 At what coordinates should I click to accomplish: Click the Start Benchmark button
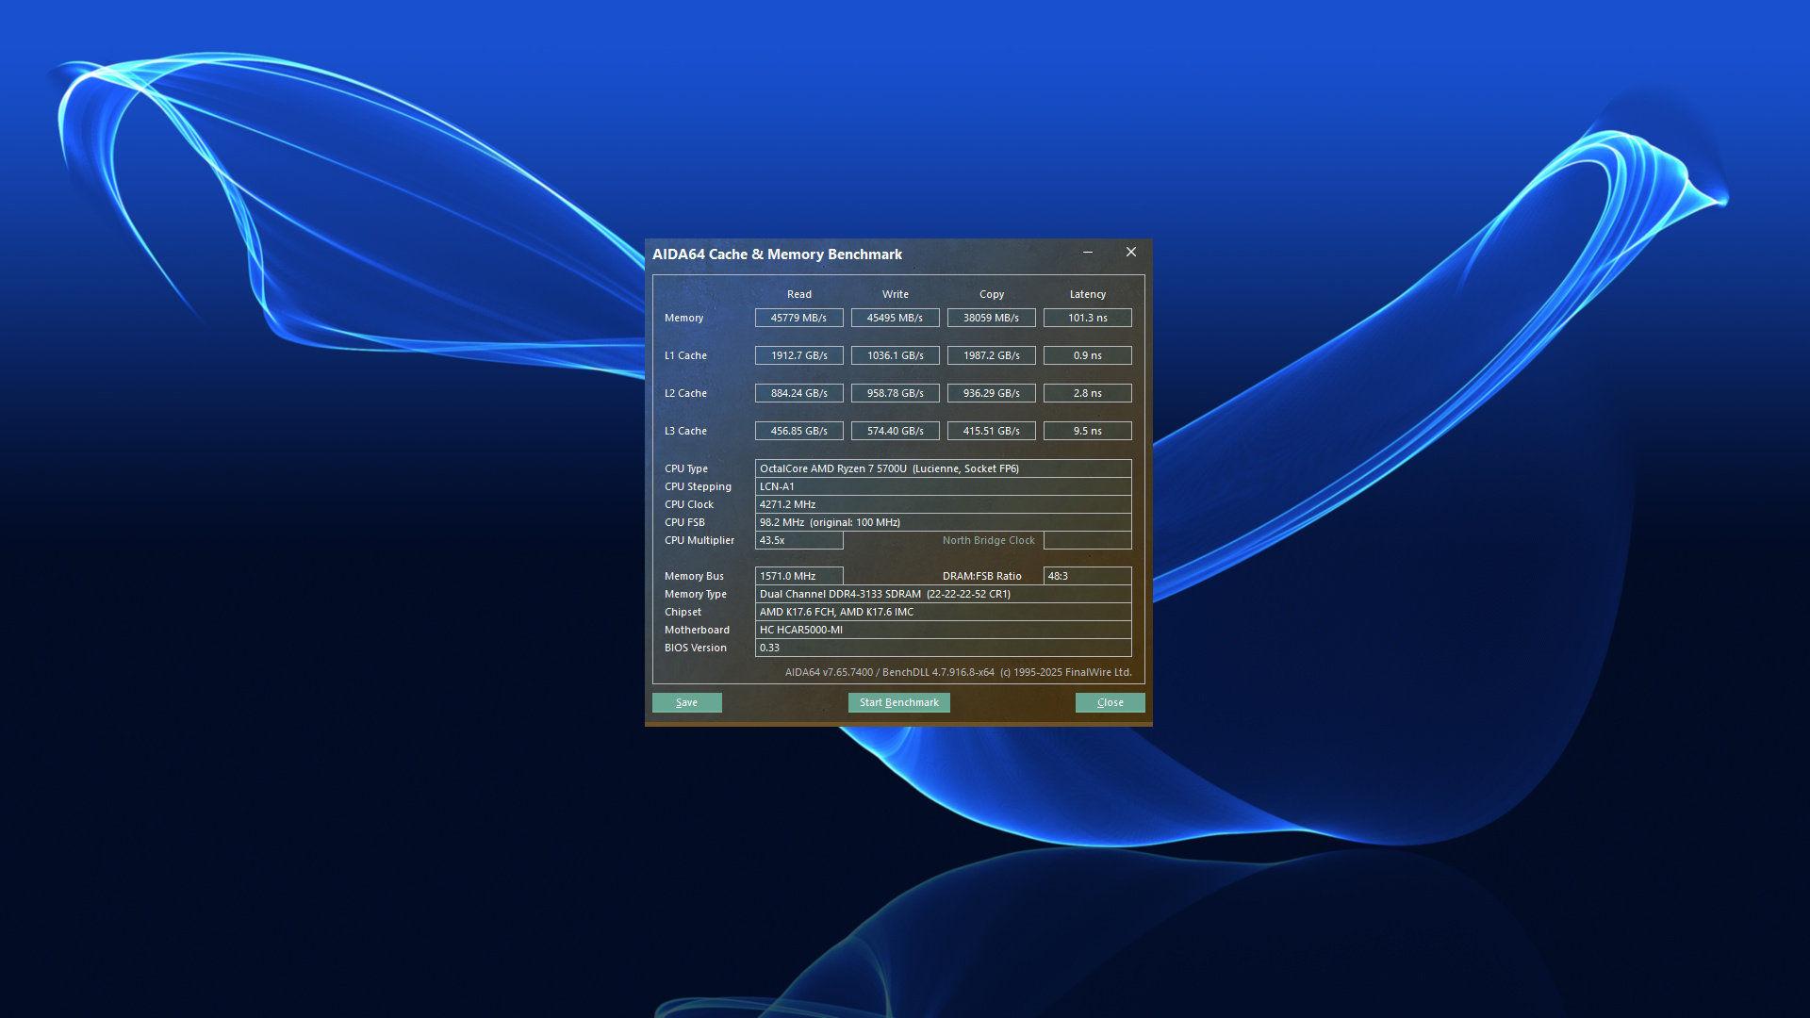897,702
